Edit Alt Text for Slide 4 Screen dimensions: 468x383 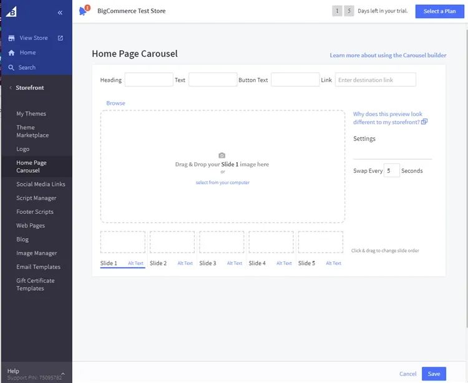pyautogui.click(x=284, y=263)
